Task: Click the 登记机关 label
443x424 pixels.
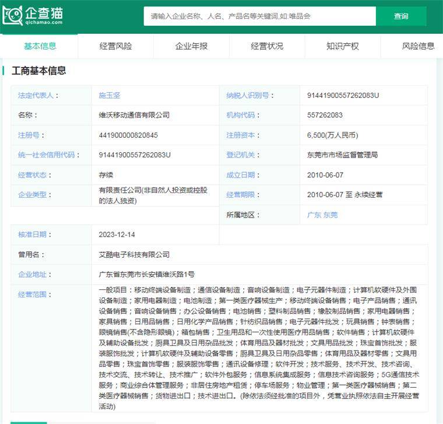Action: click(240, 155)
